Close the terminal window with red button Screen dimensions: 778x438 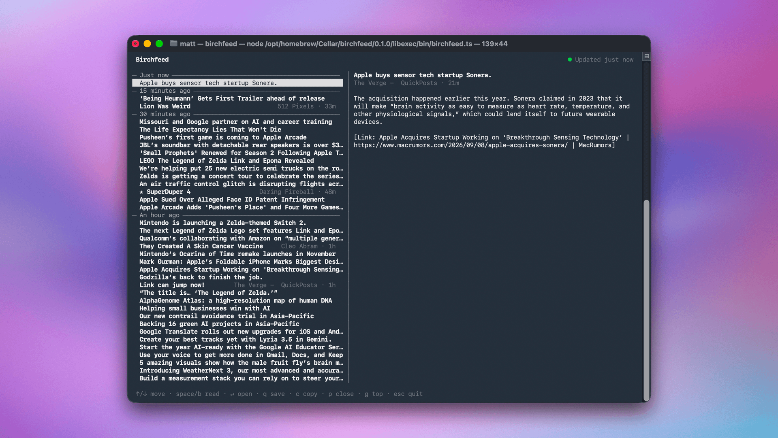pyautogui.click(x=136, y=44)
